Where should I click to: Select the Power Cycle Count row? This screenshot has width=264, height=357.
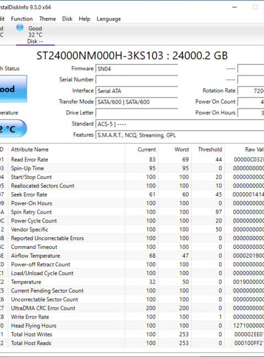click(x=132, y=221)
